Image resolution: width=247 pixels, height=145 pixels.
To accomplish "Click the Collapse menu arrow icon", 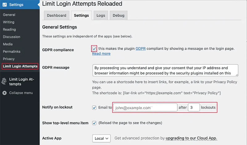I will click(5, 93).
